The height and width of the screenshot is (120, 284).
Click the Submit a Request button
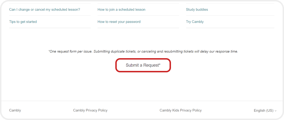(143, 65)
